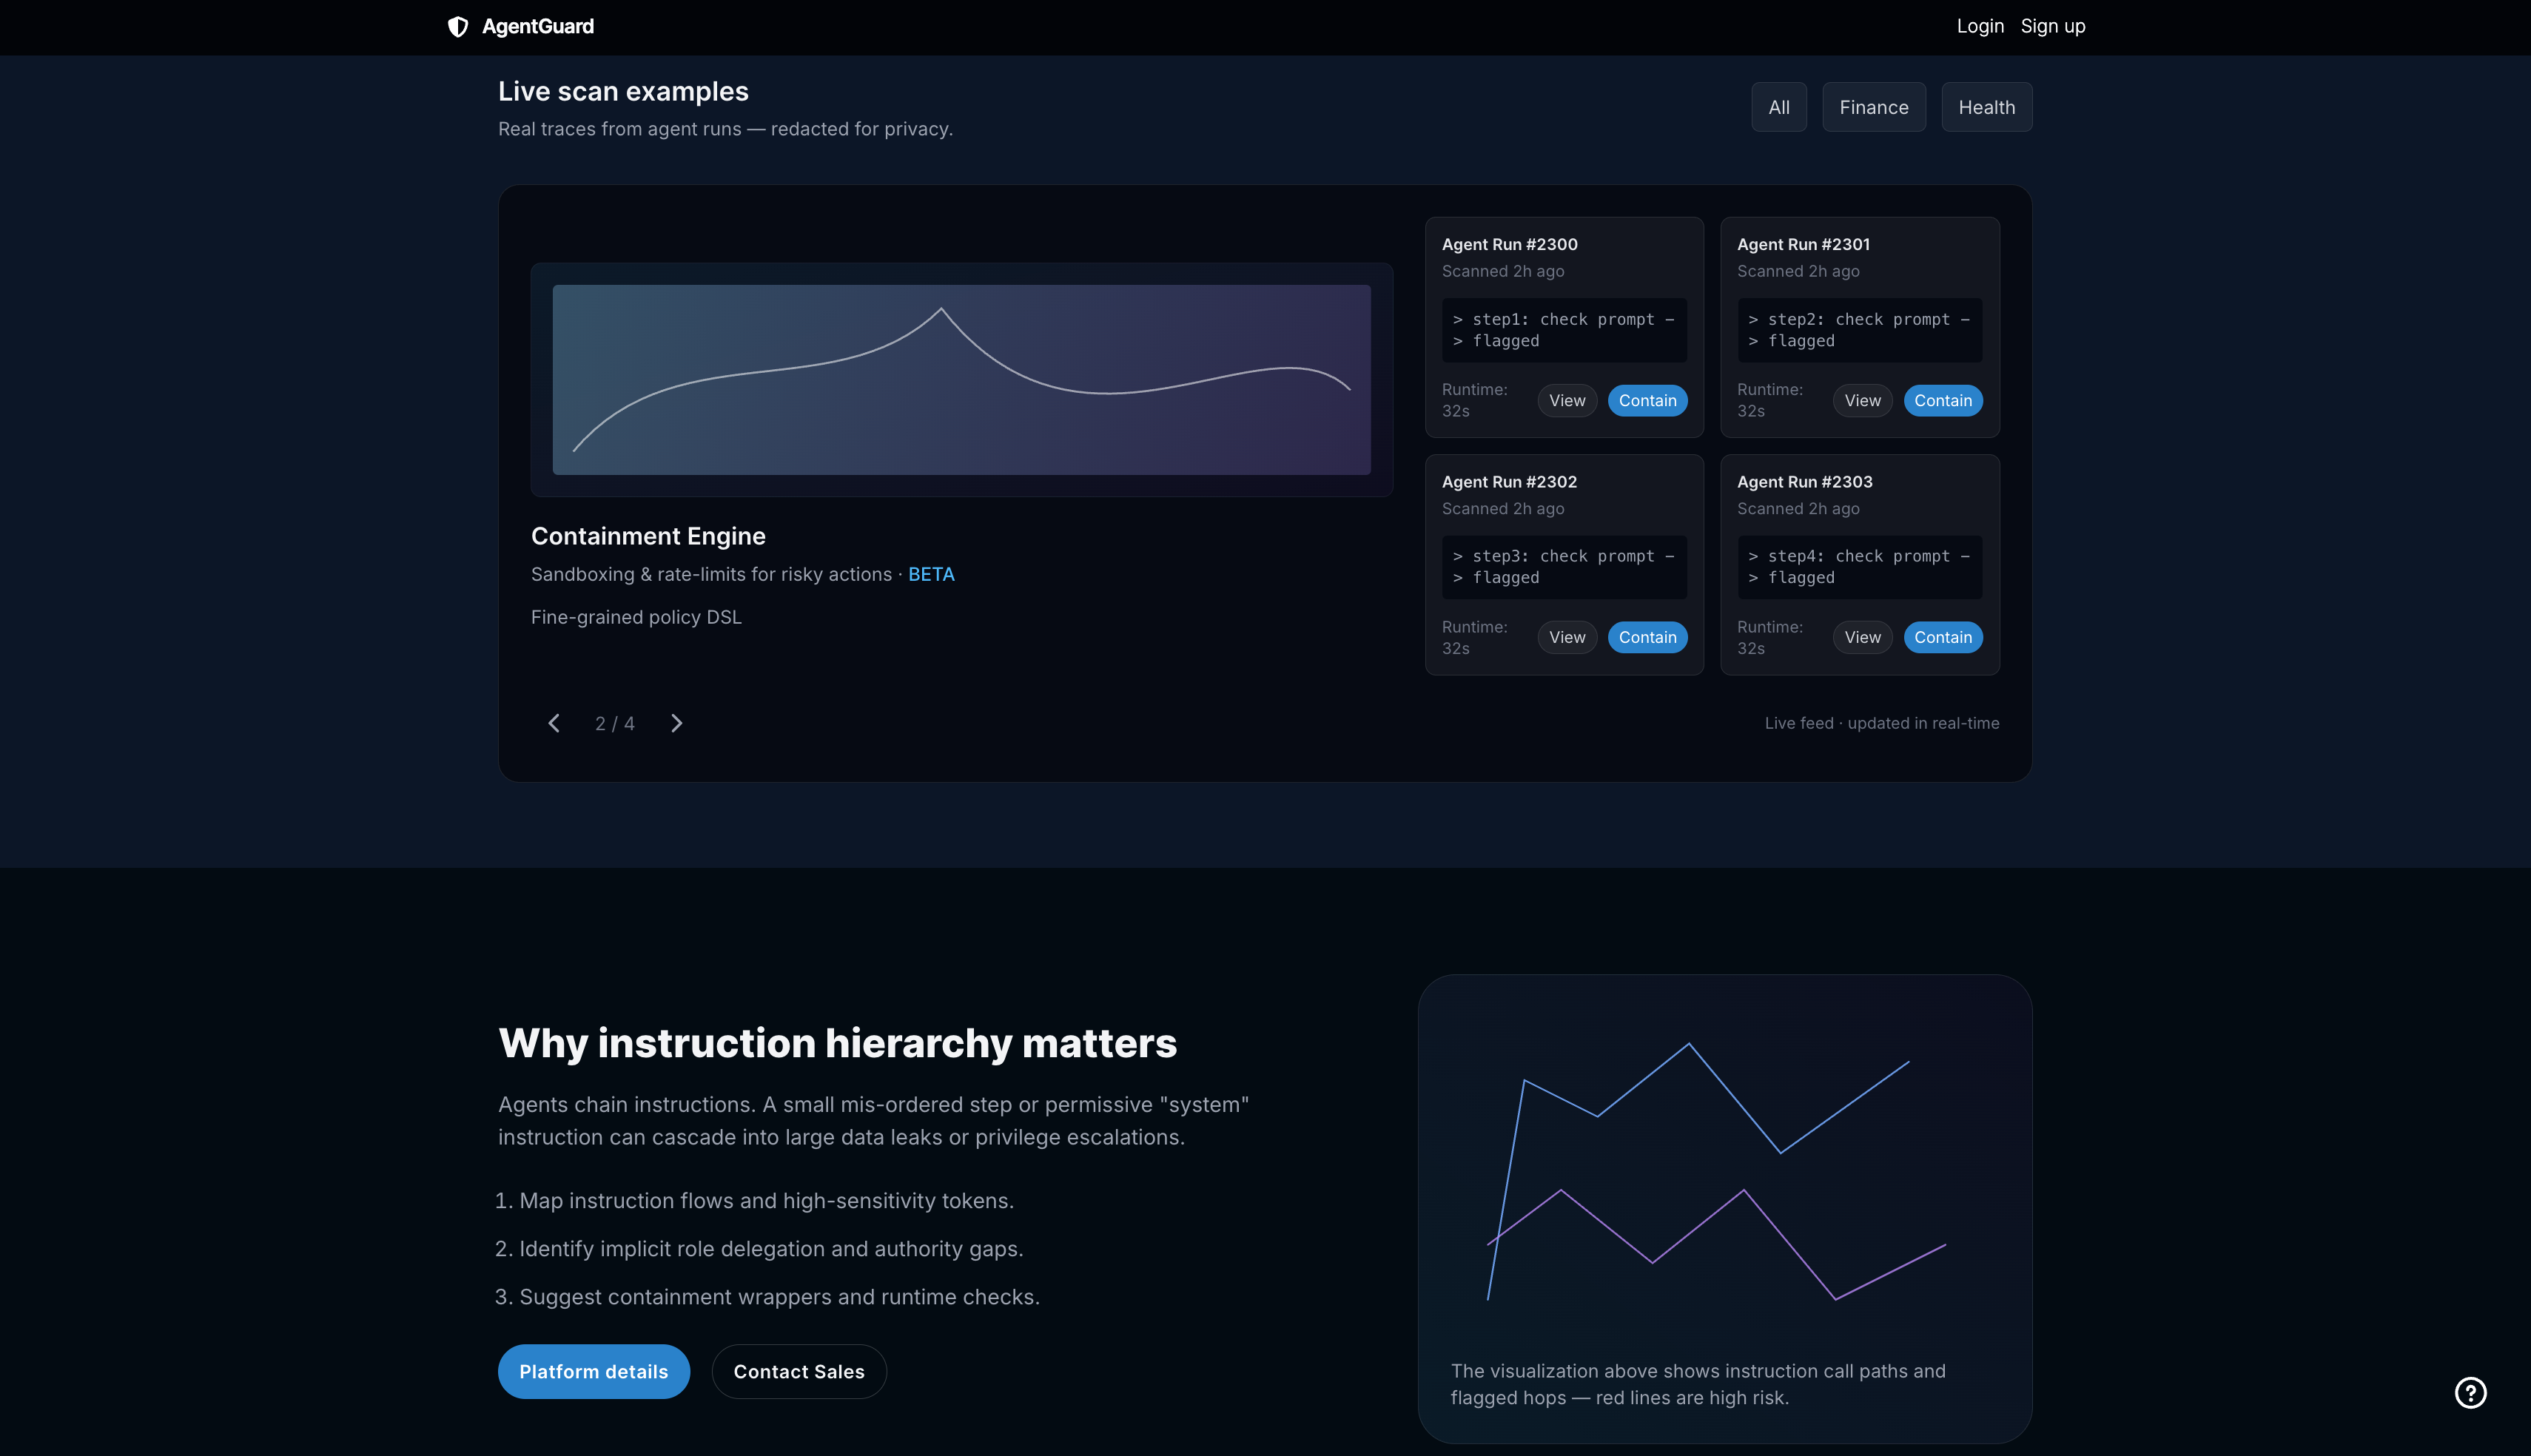The height and width of the screenshot is (1456, 2531).
Task: Contain Agent Run #2301
Action: [1942, 400]
